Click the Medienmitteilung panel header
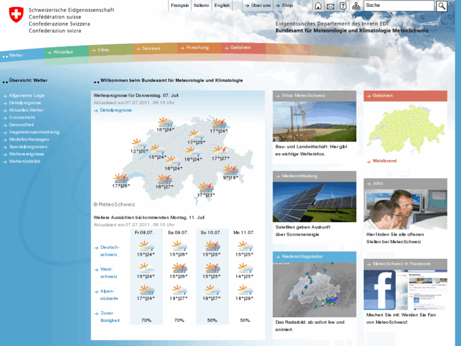This screenshot has height=346, width=461. pos(315,176)
